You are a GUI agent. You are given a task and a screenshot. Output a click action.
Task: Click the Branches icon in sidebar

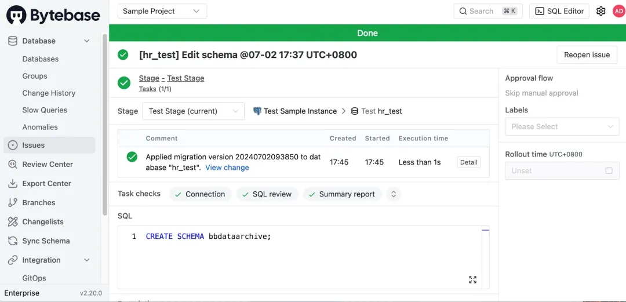point(13,203)
